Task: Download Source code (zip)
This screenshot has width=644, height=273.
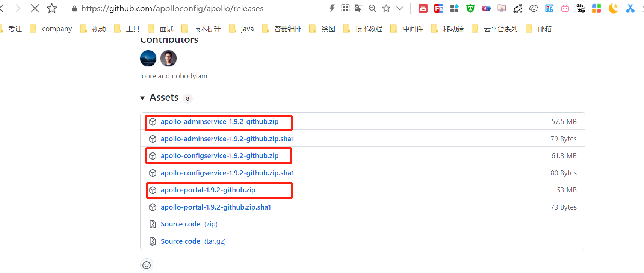Action: click(x=189, y=224)
